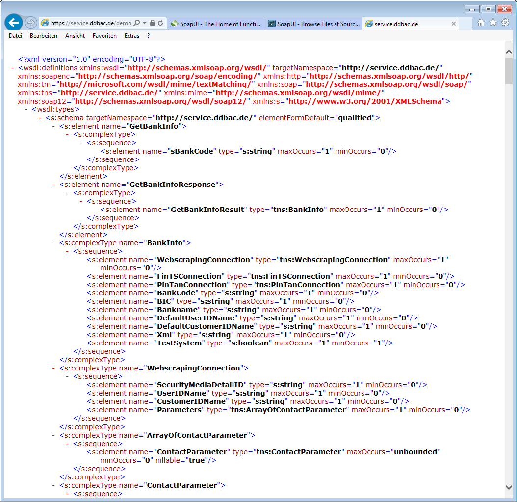Open Favorites star icon
Screen dimensions: 517x502
pyautogui.click(x=493, y=23)
